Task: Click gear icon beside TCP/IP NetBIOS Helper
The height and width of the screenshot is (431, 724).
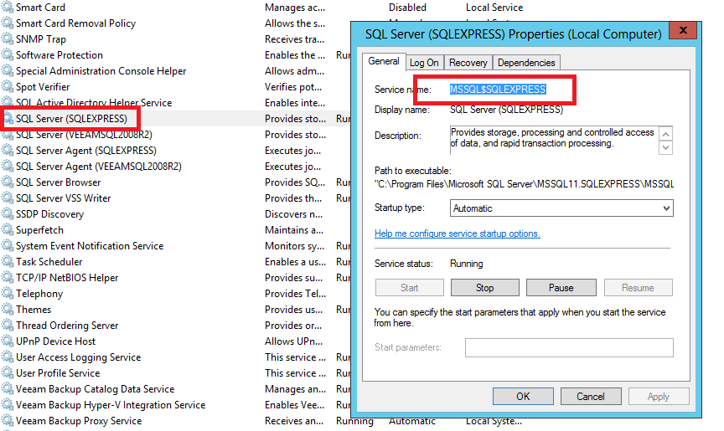Action: [8, 278]
